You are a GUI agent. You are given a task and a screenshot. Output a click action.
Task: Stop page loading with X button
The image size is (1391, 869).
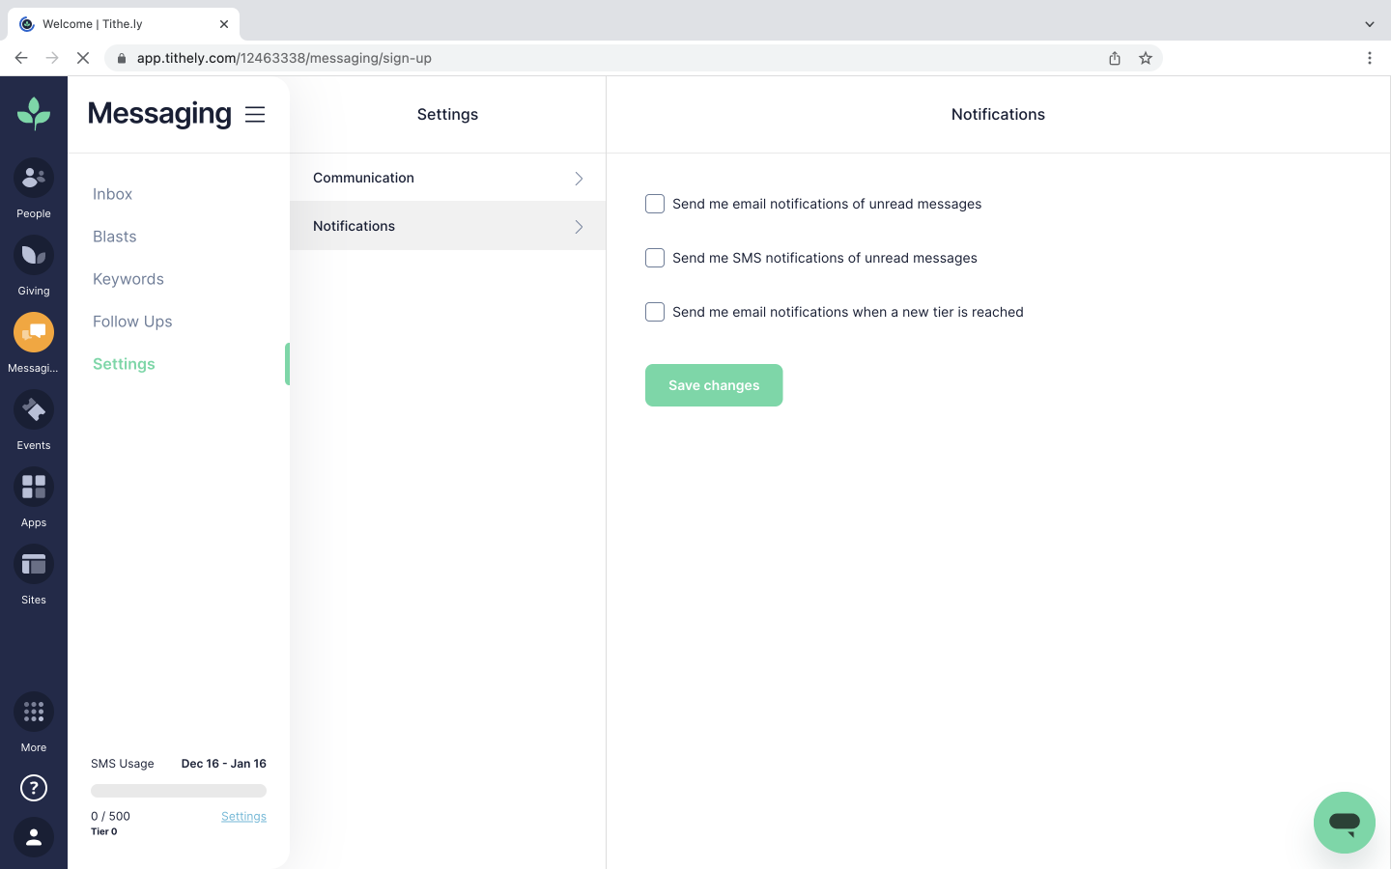[x=83, y=58]
